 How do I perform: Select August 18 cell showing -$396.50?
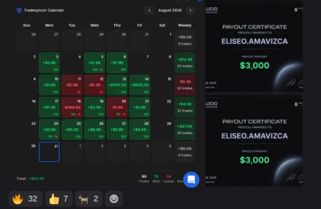click(72, 107)
